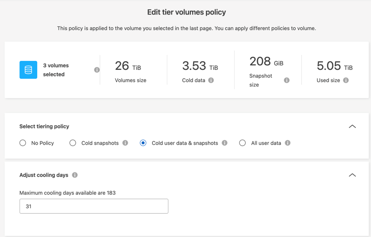371x237 pixels.
Task: Click the Used size info icon
Action: (x=346, y=81)
